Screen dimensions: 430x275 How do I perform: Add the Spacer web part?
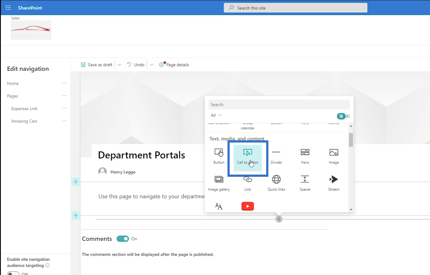(305, 183)
